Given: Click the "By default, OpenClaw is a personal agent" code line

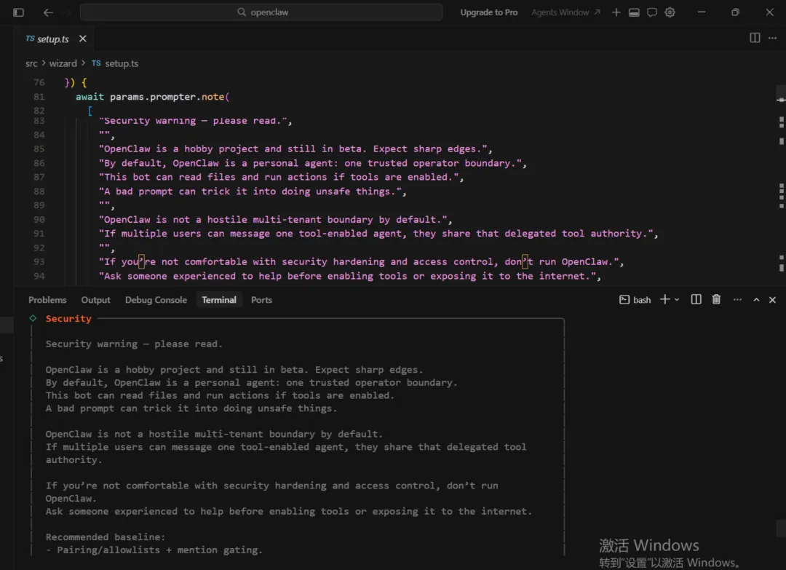Looking at the screenshot, I should pos(313,163).
